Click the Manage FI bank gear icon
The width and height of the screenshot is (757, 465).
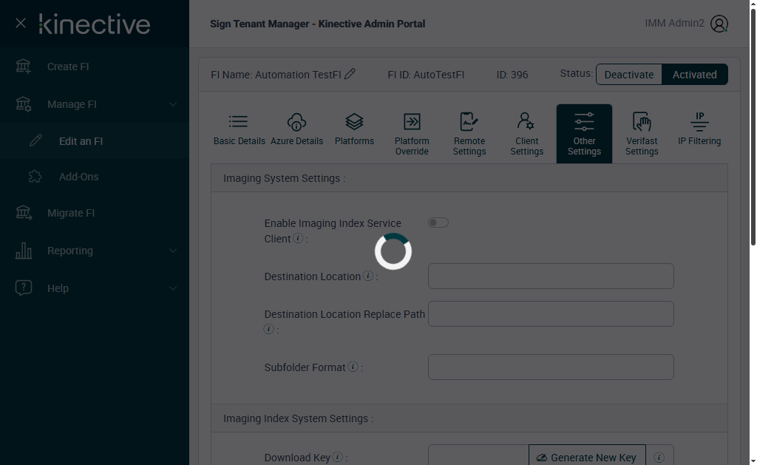[x=23, y=104]
